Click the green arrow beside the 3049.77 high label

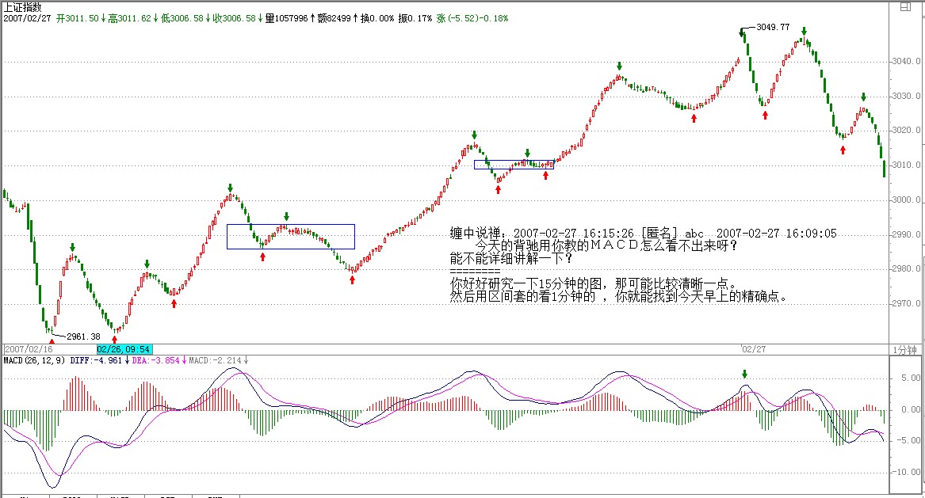pyautogui.click(x=743, y=32)
